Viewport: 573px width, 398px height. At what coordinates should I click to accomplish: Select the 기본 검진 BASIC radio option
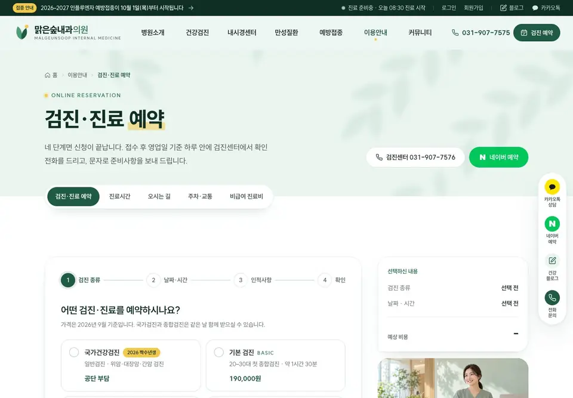point(218,352)
